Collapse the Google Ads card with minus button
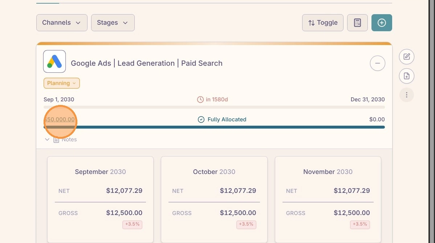 click(x=377, y=63)
